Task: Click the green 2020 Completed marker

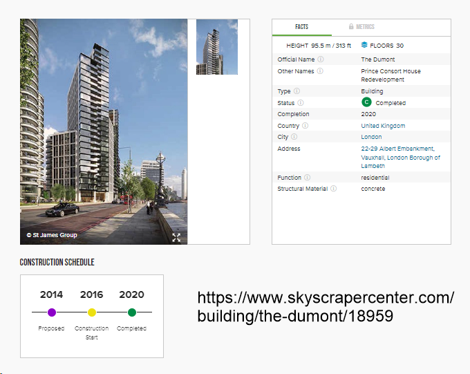Action: (x=132, y=312)
